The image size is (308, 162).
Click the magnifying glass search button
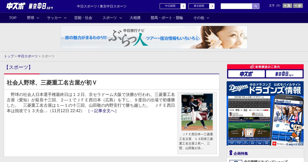(x=256, y=6)
